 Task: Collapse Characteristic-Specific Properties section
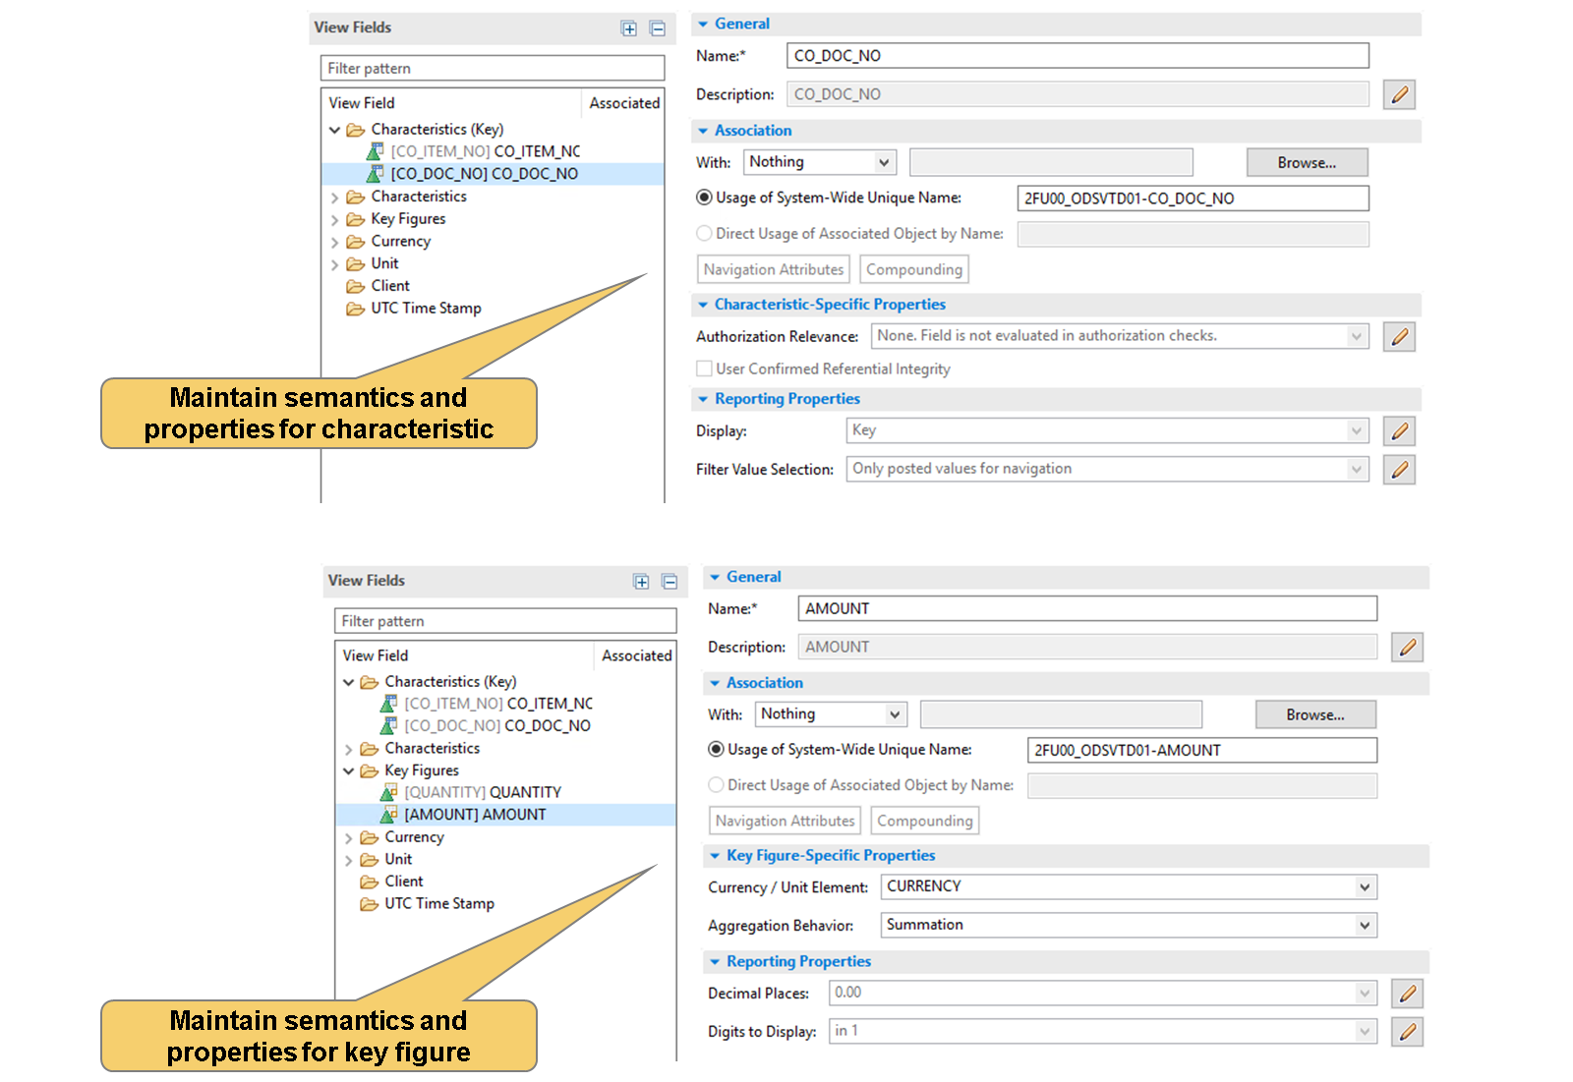click(x=703, y=306)
